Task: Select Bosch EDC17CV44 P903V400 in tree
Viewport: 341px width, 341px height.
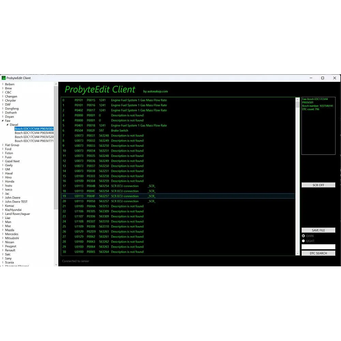Action: pyautogui.click(x=34, y=133)
